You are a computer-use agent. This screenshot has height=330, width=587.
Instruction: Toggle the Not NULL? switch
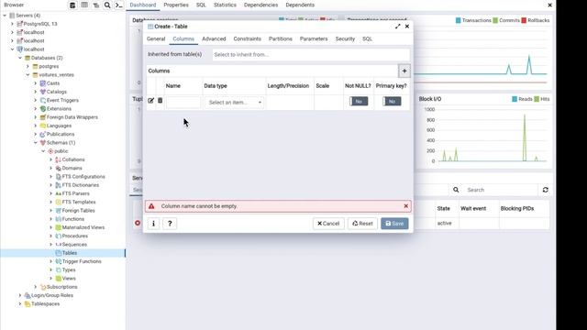coord(359,101)
